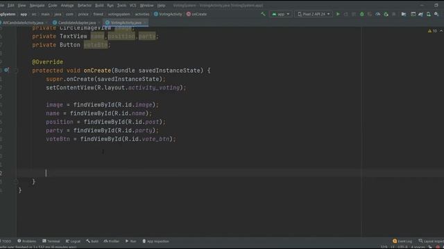Click Run with Coverage icon
Image resolution: width=444 pixels, height=249 pixels.
(370, 14)
